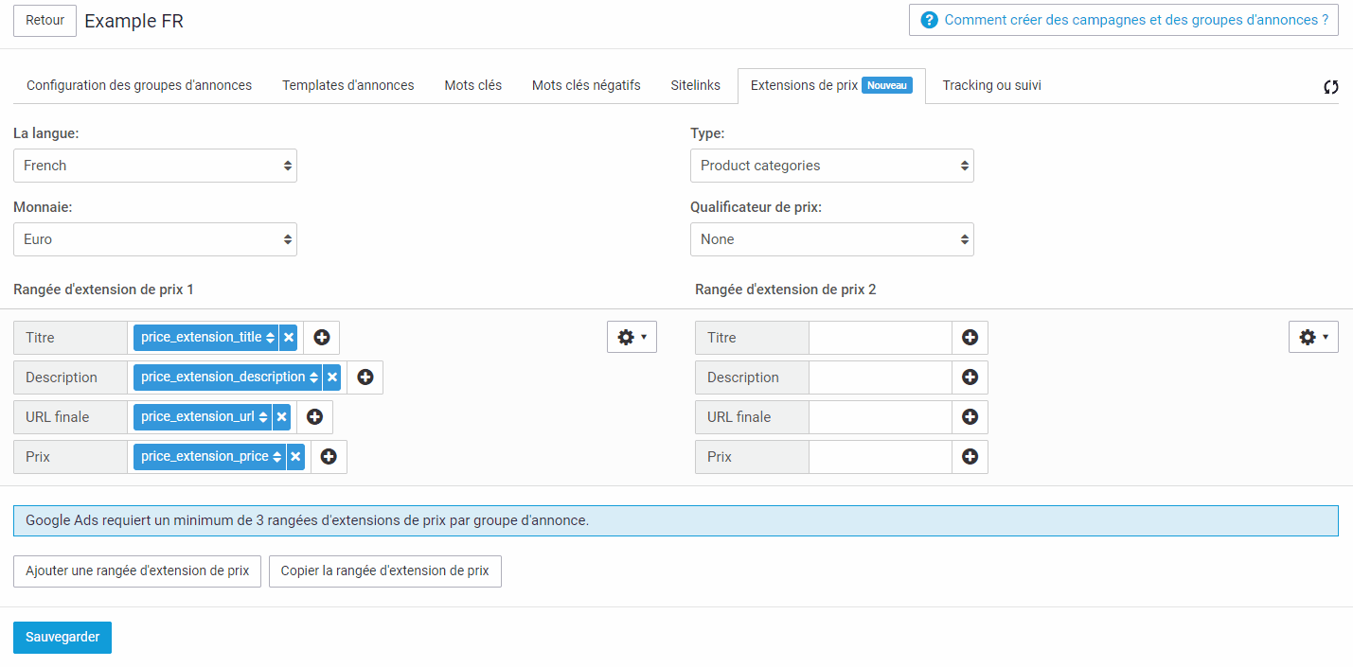Remove the price_extension_price tag
This screenshot has height=667, width=1353.
click(295, 457)
